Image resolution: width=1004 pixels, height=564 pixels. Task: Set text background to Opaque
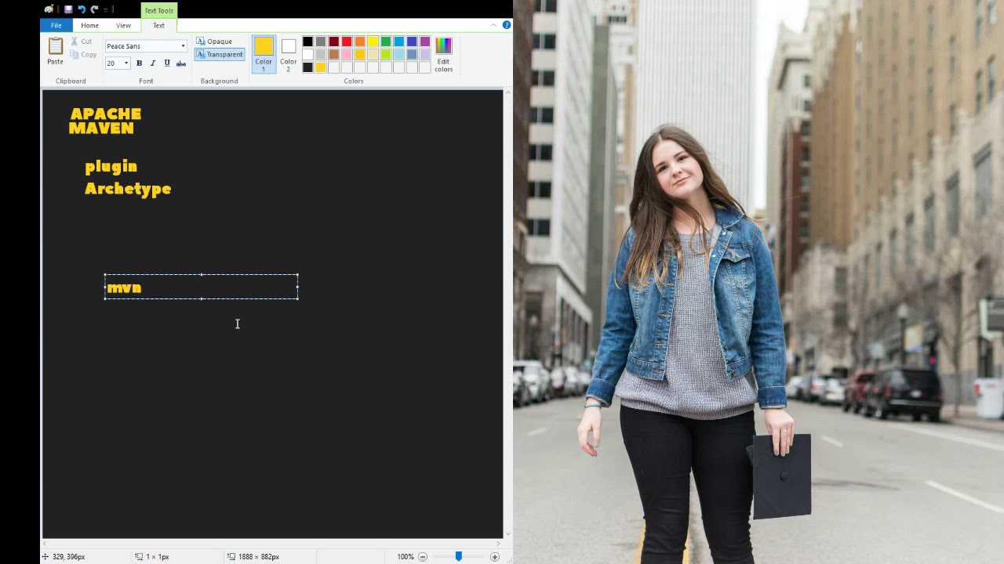coord(214,42)
